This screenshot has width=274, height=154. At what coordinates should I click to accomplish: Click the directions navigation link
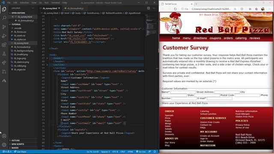(x=200, y=38)
